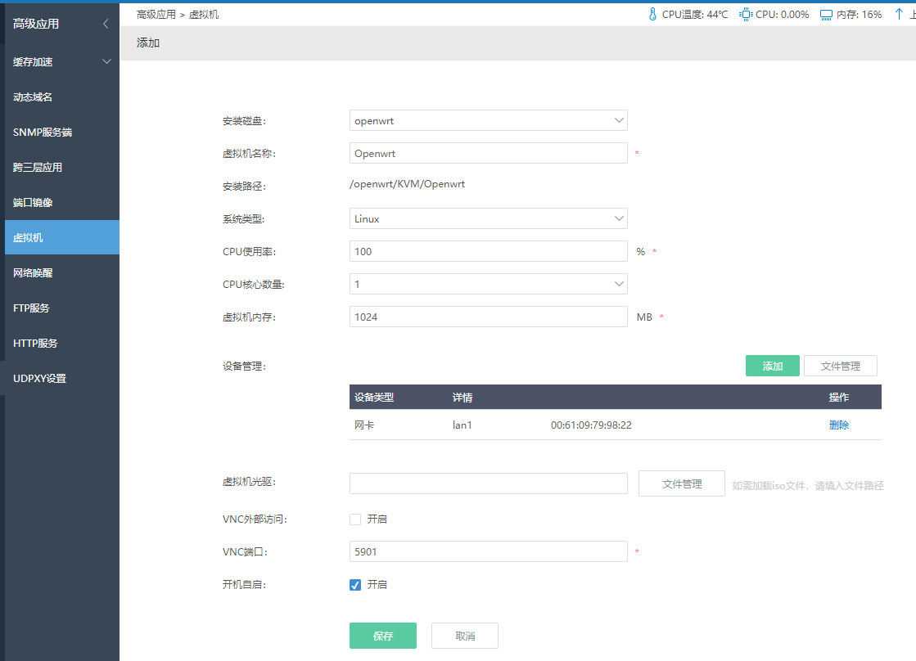Click 文件管理 button beside 虚拟机光驱
Screen dimensions: 916x661
(x=682, y=483)
